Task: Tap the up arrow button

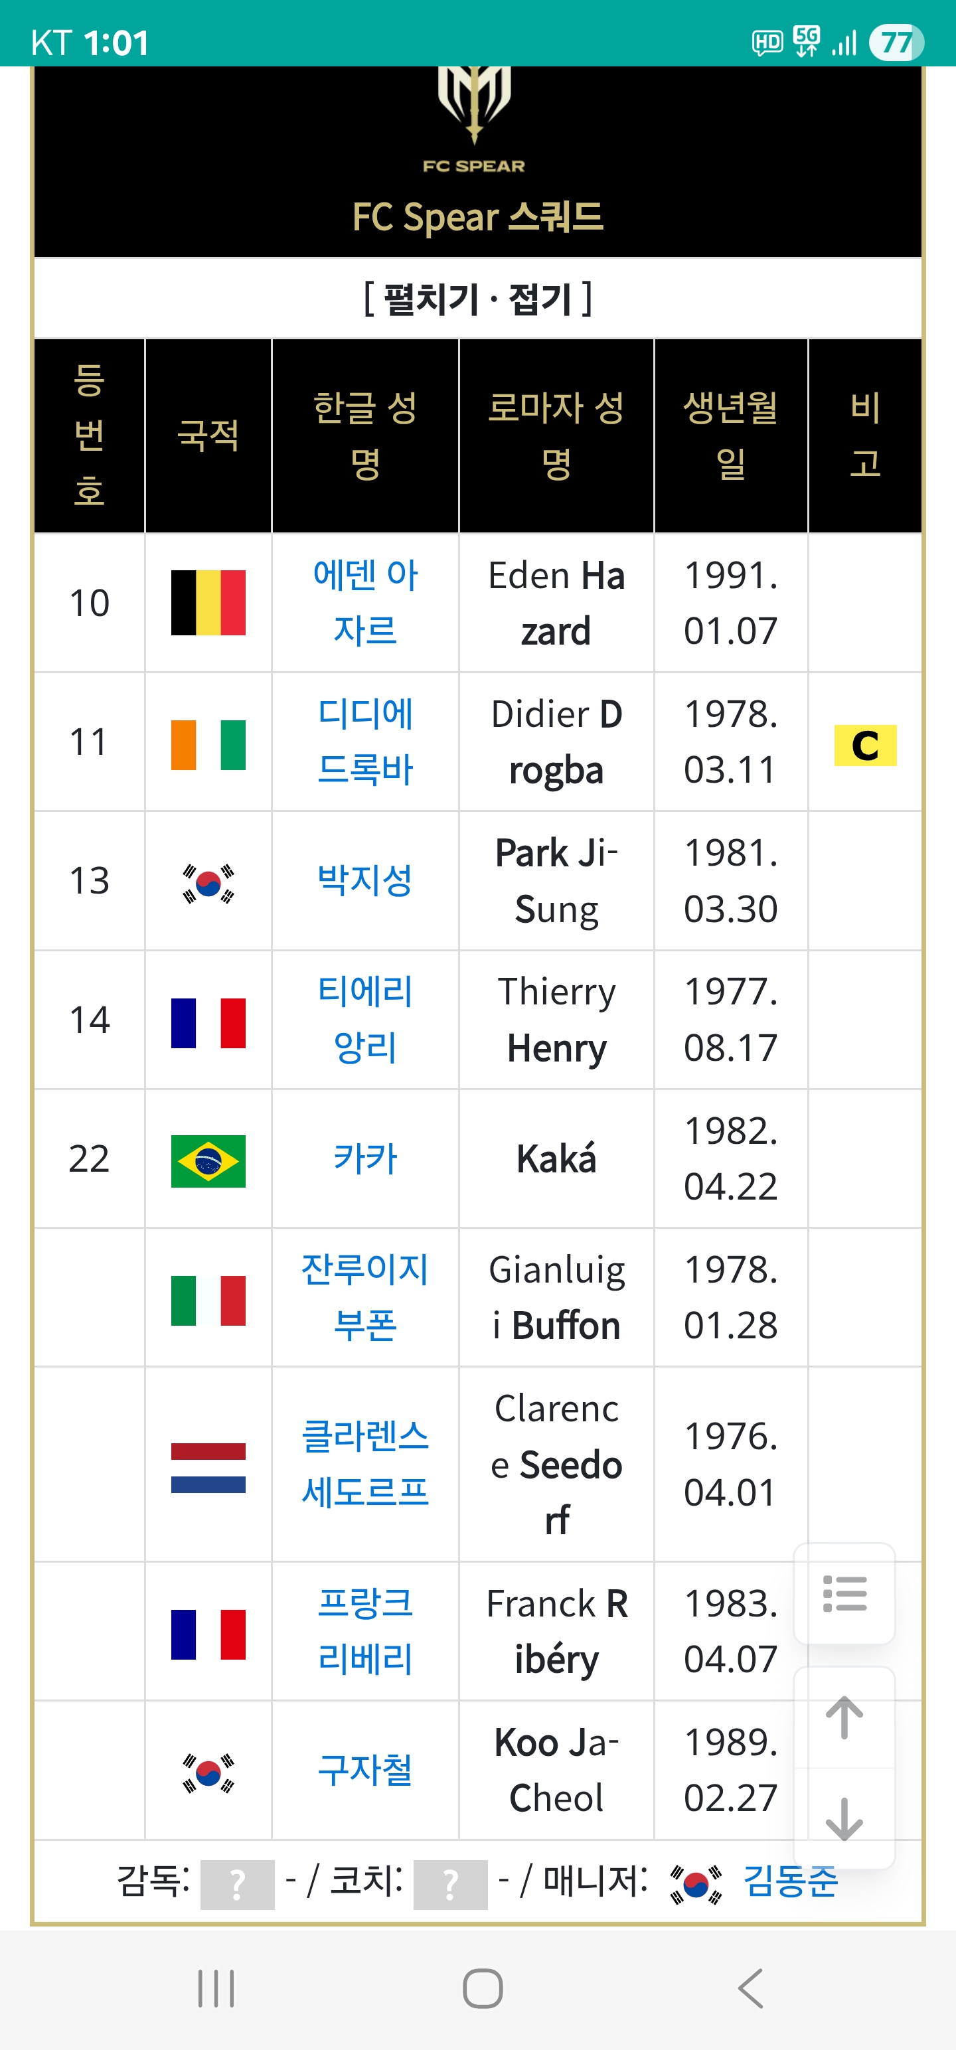Action: (x=844, y=1717)
